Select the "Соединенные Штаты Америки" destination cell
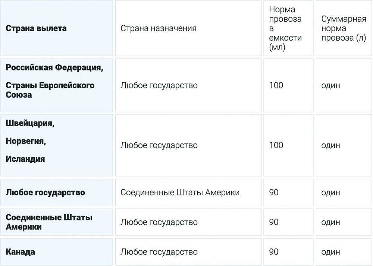This screenshot has width=373, height=266. (x=180, y=193)
